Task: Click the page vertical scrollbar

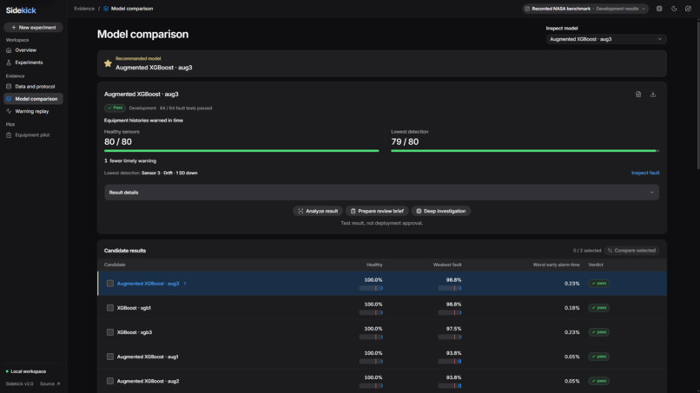Action: point(697,95)
